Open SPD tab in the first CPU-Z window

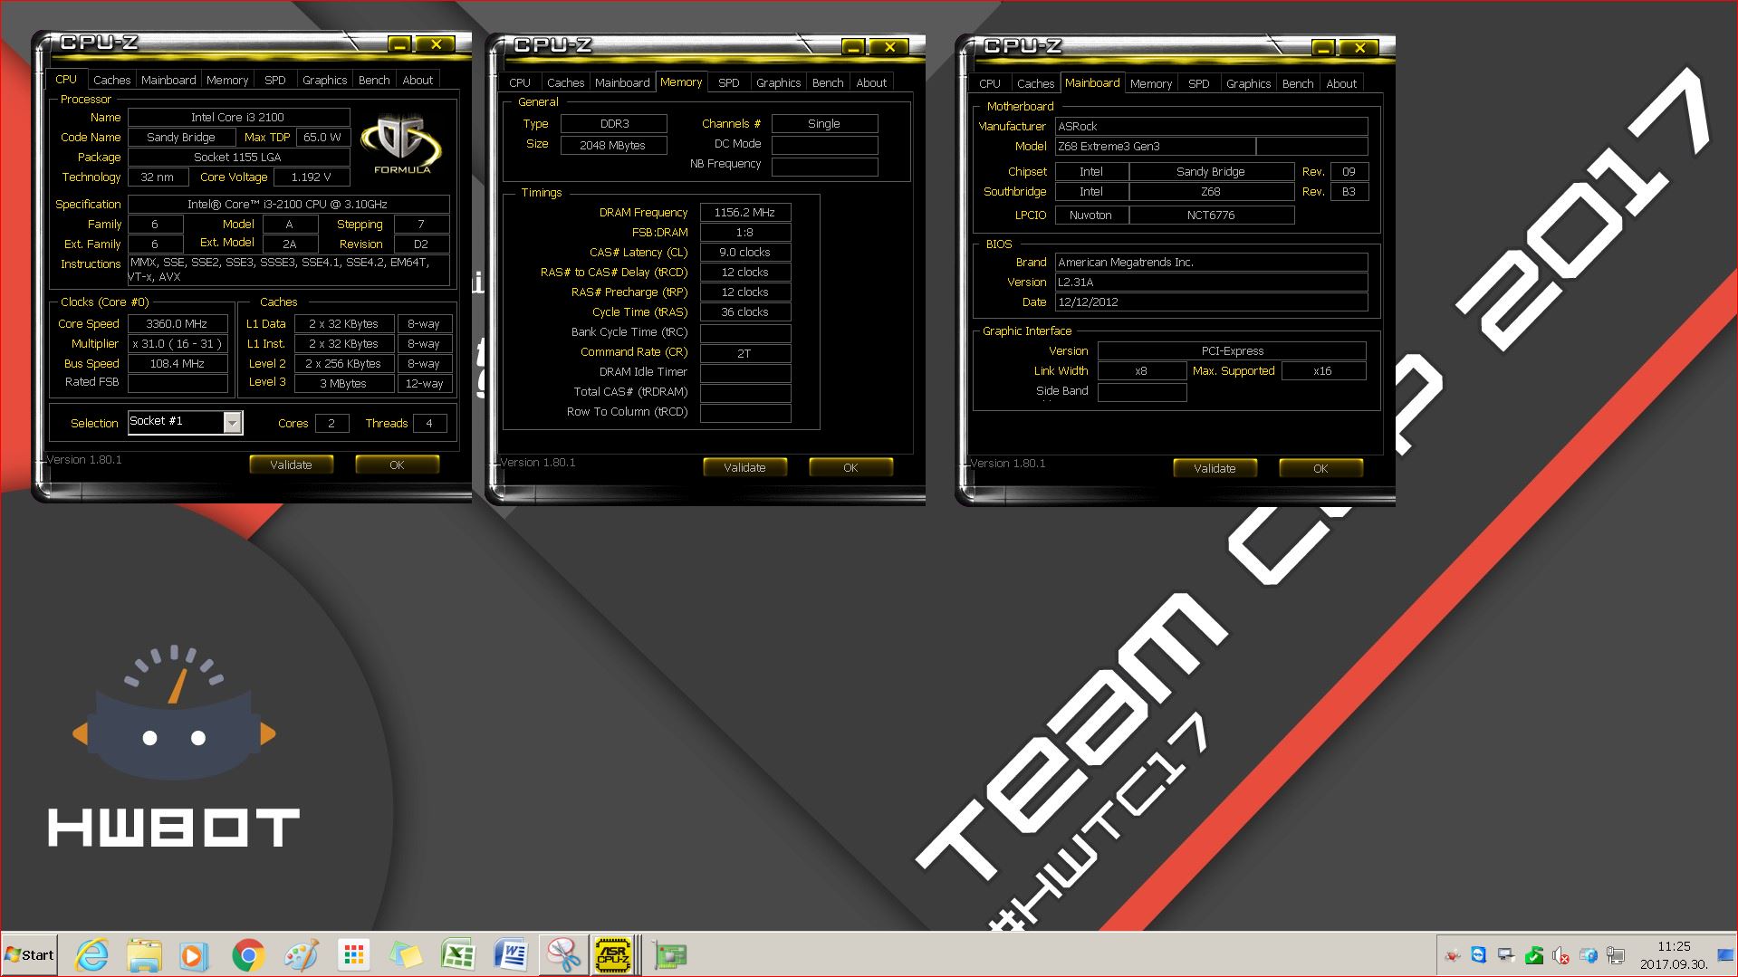coord(275,80)
